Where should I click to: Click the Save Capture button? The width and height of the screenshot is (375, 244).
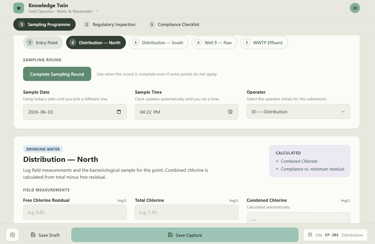pos(185,235)
